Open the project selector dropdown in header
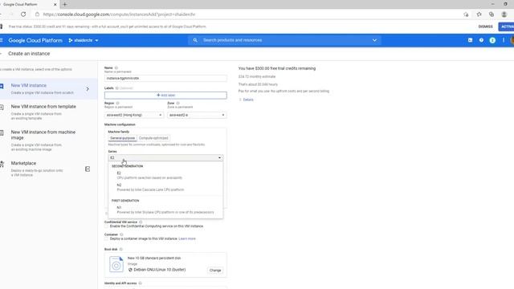 click(84, 40)
